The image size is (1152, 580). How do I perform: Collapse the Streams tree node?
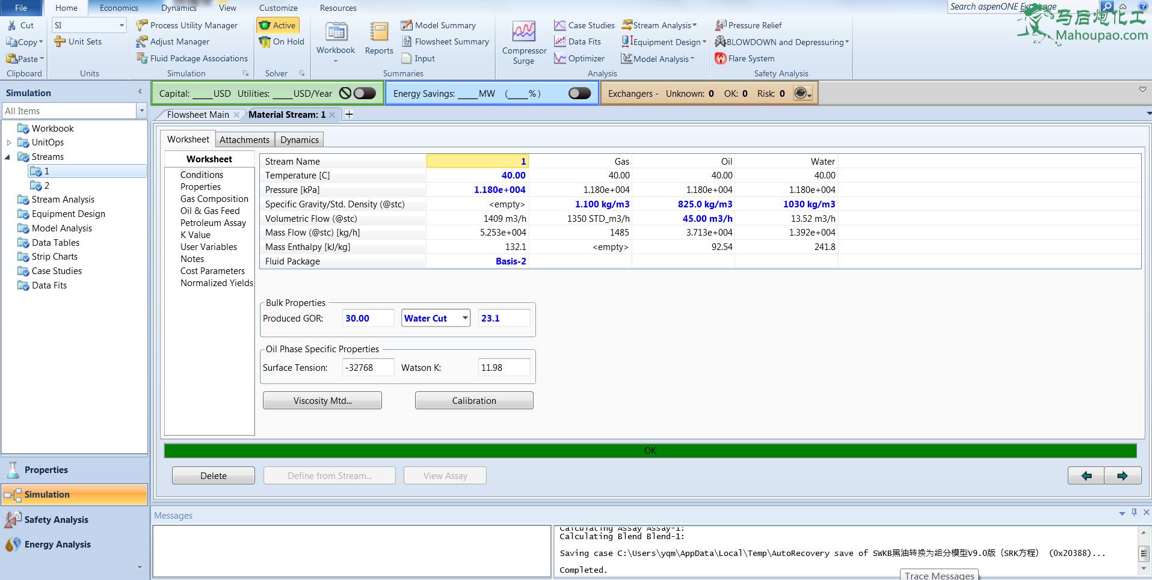(x=8, y=157)
